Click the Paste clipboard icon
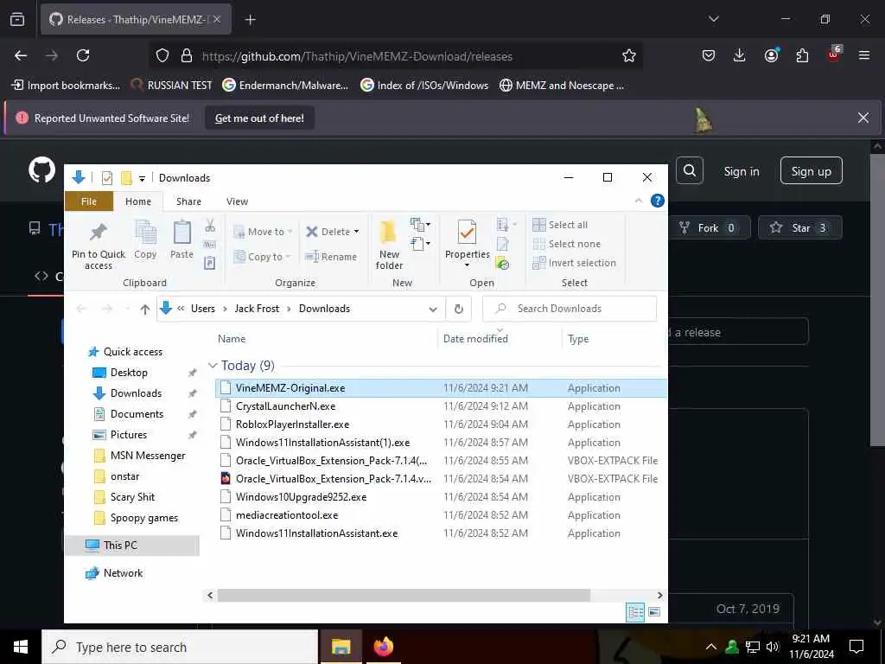 pyautogui.click(x=181, y=232)
